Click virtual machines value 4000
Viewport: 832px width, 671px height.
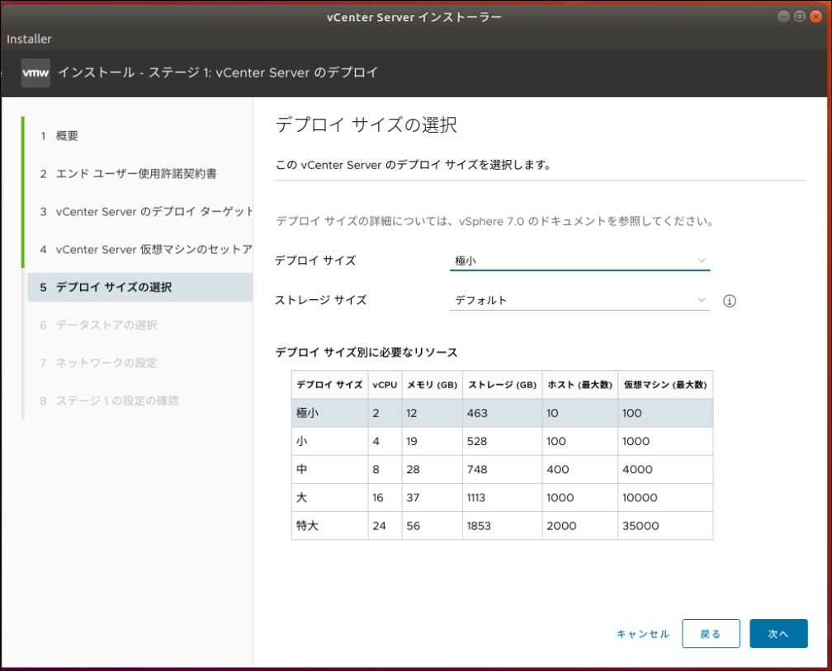click(637, 469)
